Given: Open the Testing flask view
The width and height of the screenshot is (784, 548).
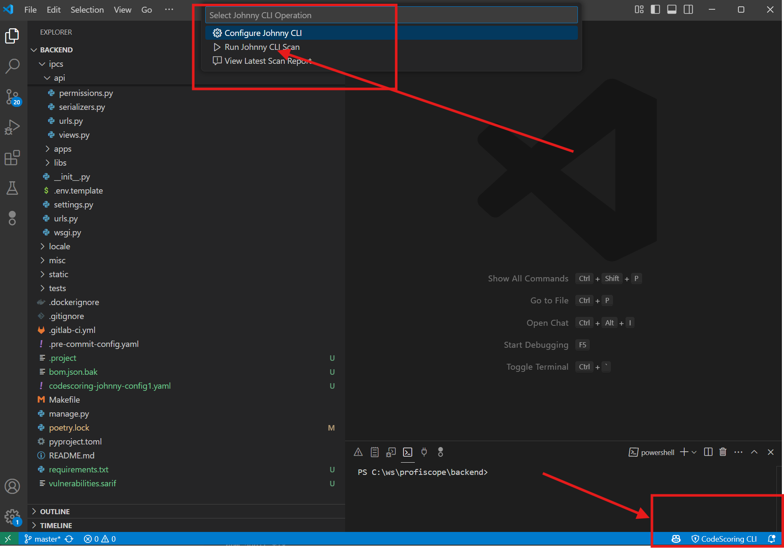Looking at the screenshot, I should coord(12,188).
